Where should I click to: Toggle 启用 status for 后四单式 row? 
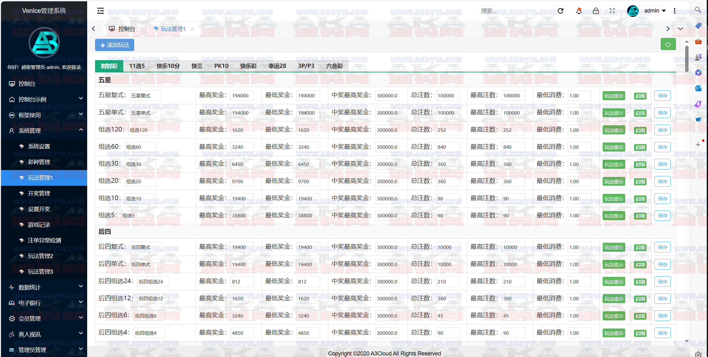click(640, 265)
